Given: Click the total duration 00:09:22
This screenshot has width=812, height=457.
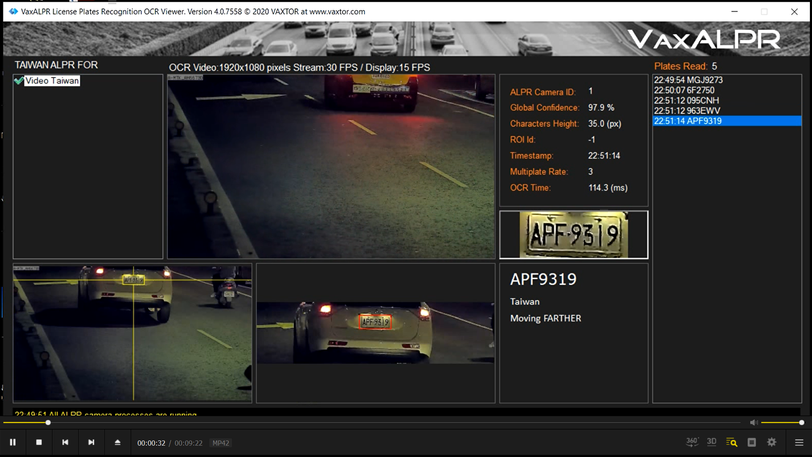Looking at the screenshot, I should (189, 443).
